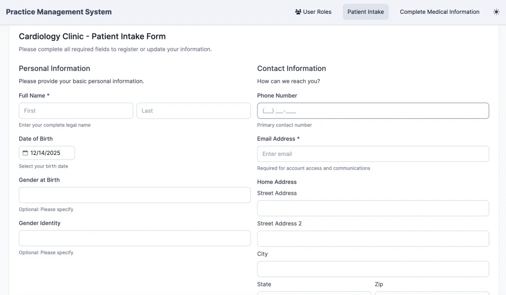
Task: Open the Gender at Birth selector
Action: tap(134, 195)
